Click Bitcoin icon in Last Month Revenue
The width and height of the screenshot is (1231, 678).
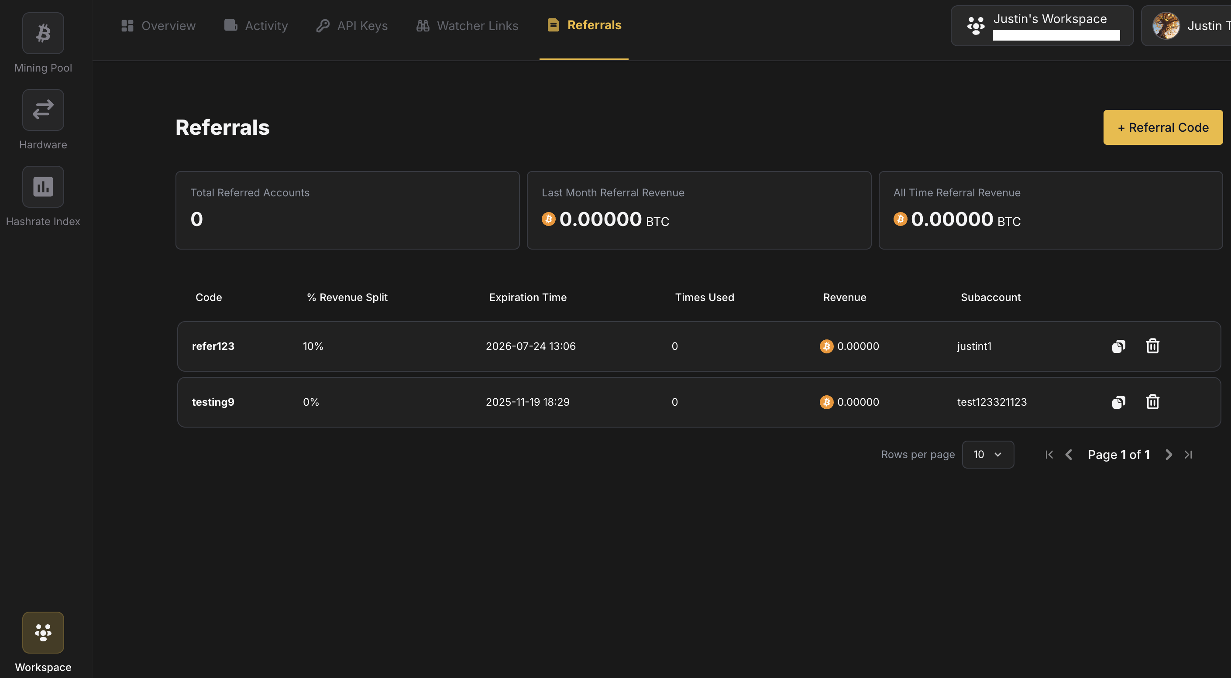coord(549,219)
